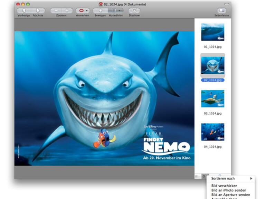Expand the Sortieren nach submenu arrow
Screen dimensions: 266x199
251,178
